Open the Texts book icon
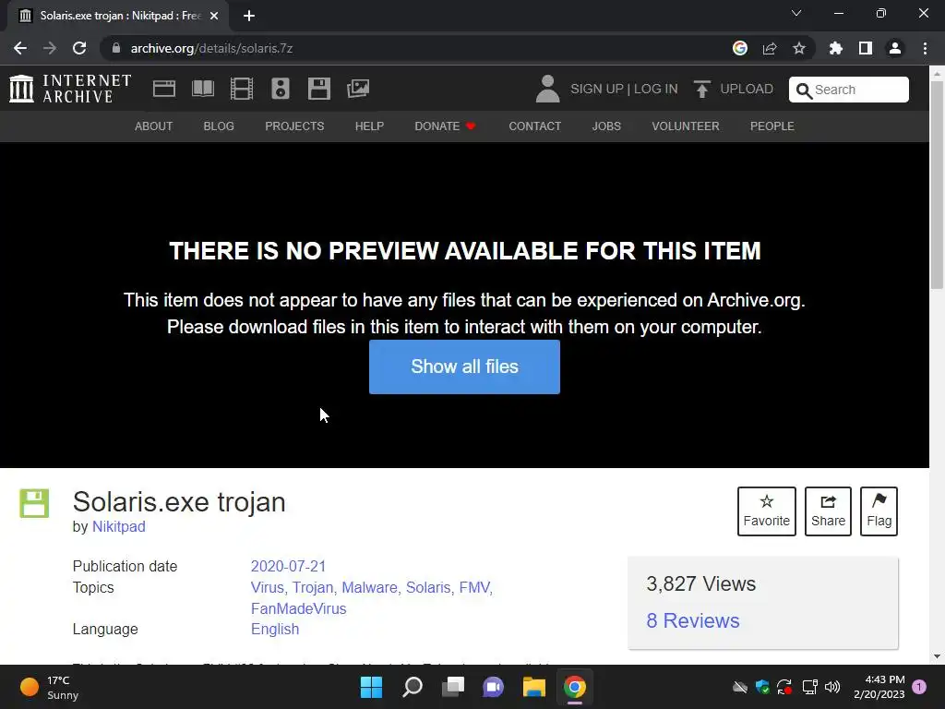This screenshot has height=709, width=945. click(x=202, y=89)
